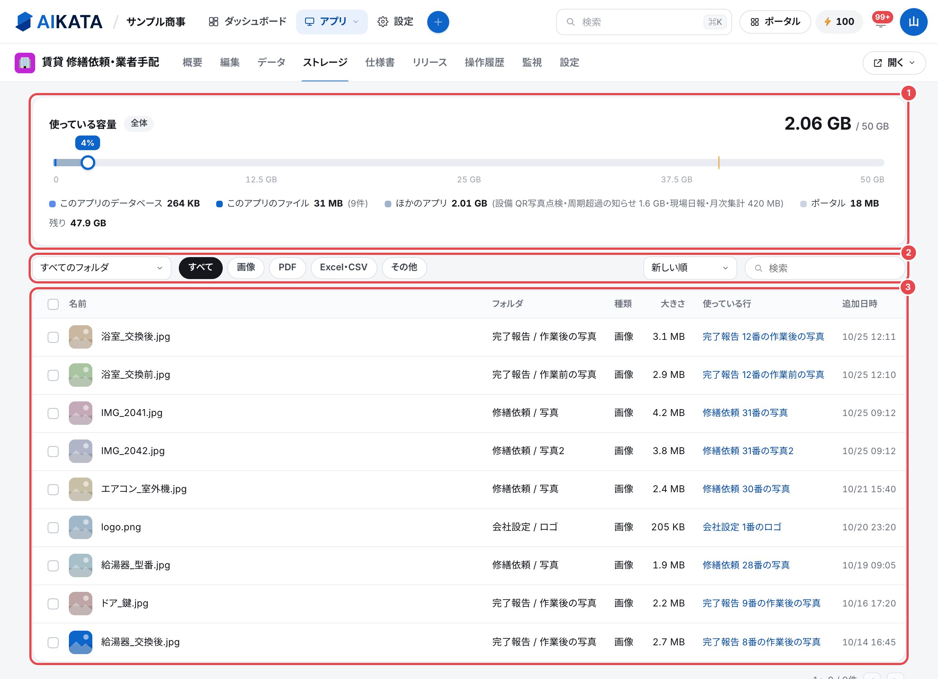Open the 山 user avatar menu

tap(913, 22)
